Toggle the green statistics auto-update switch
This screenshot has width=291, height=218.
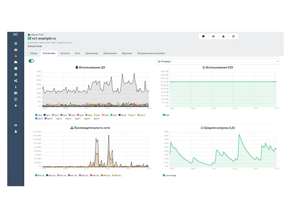pyautogui.click(x=31, y=60)
